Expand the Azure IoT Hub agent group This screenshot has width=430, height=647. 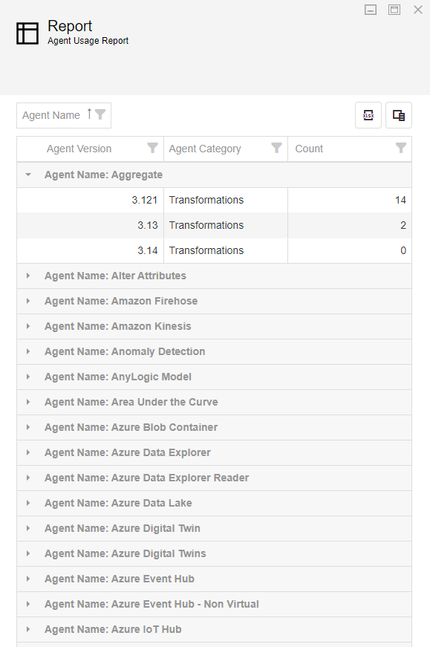pos(27,629)
